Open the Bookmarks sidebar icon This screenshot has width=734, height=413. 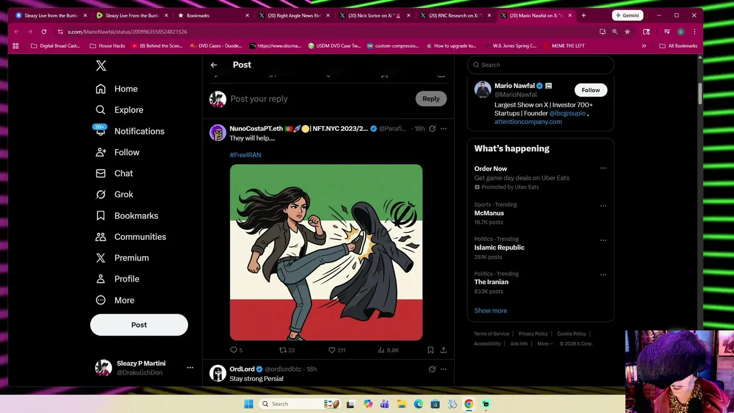tap(100, 216)
